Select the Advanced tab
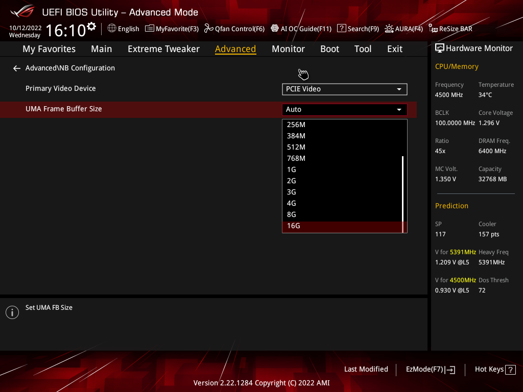523x392 pixels. tap(235, 49)
